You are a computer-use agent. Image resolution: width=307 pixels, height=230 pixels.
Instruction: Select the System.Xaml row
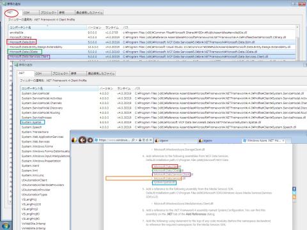(x=45, y=165)
